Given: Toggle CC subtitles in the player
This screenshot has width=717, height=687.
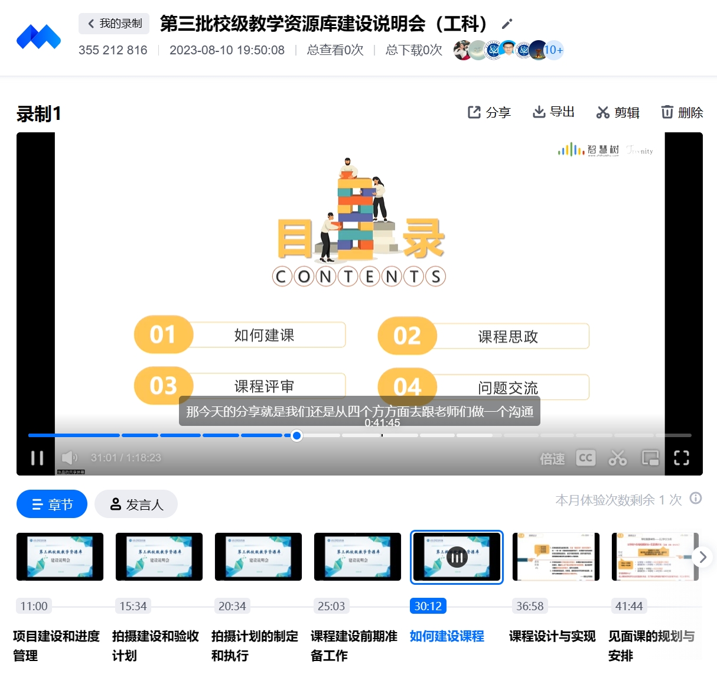Looking at the screenshot, I should [585, 458].
